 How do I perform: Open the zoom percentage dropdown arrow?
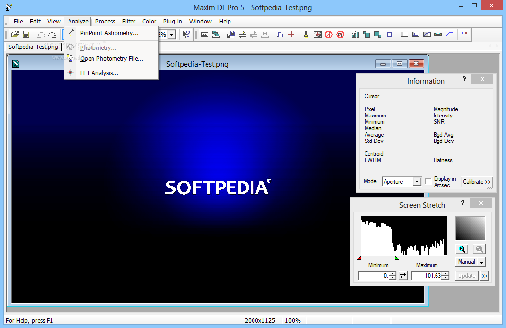point(172,35)
